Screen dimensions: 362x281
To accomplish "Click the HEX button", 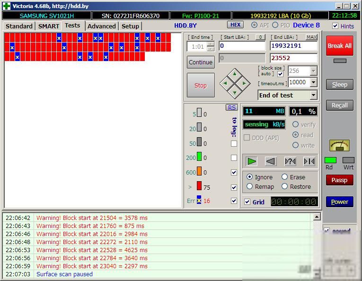I will click(236, 25).
